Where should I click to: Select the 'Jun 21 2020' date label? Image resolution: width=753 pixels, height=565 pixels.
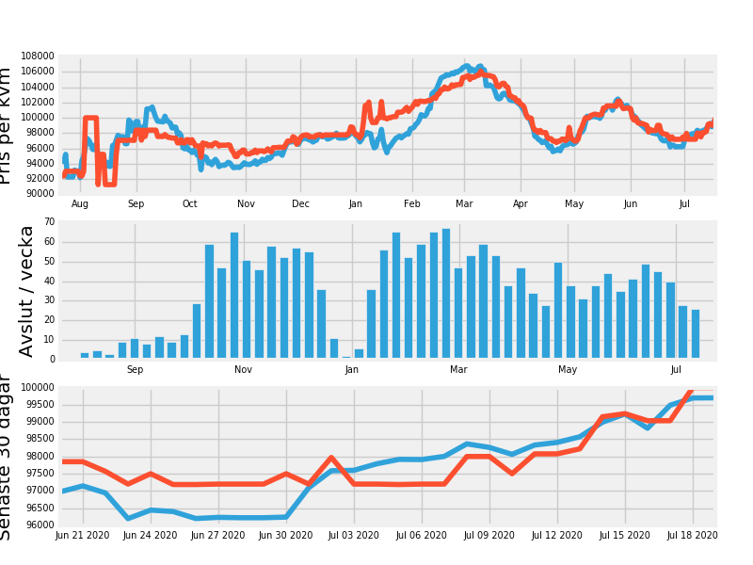(83, 535)
